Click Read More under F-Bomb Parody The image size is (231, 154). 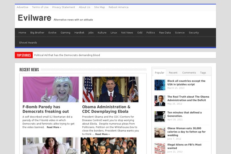tap(54, 127)
